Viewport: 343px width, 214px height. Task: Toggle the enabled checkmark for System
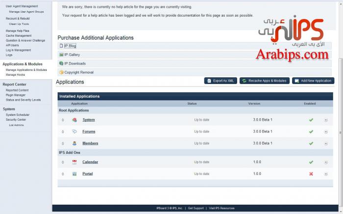tap(311, 120)
